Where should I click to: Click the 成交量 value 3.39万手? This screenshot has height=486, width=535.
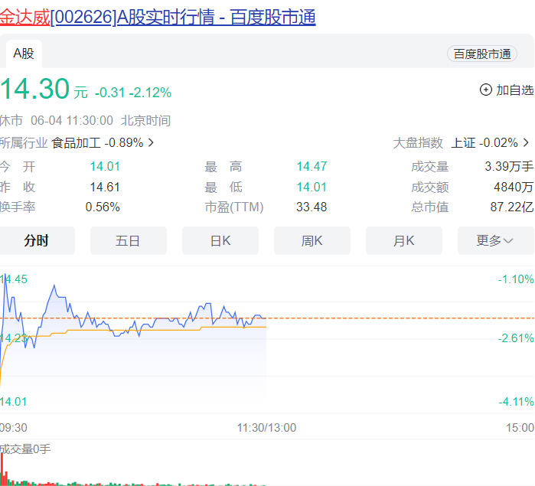(509, 167)
